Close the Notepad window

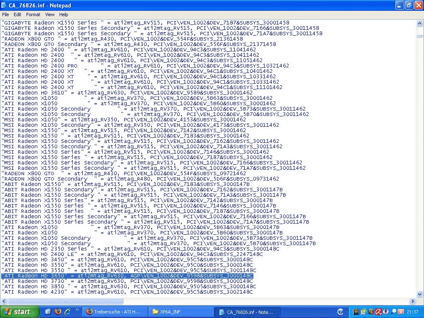click(x=418, y=5)
